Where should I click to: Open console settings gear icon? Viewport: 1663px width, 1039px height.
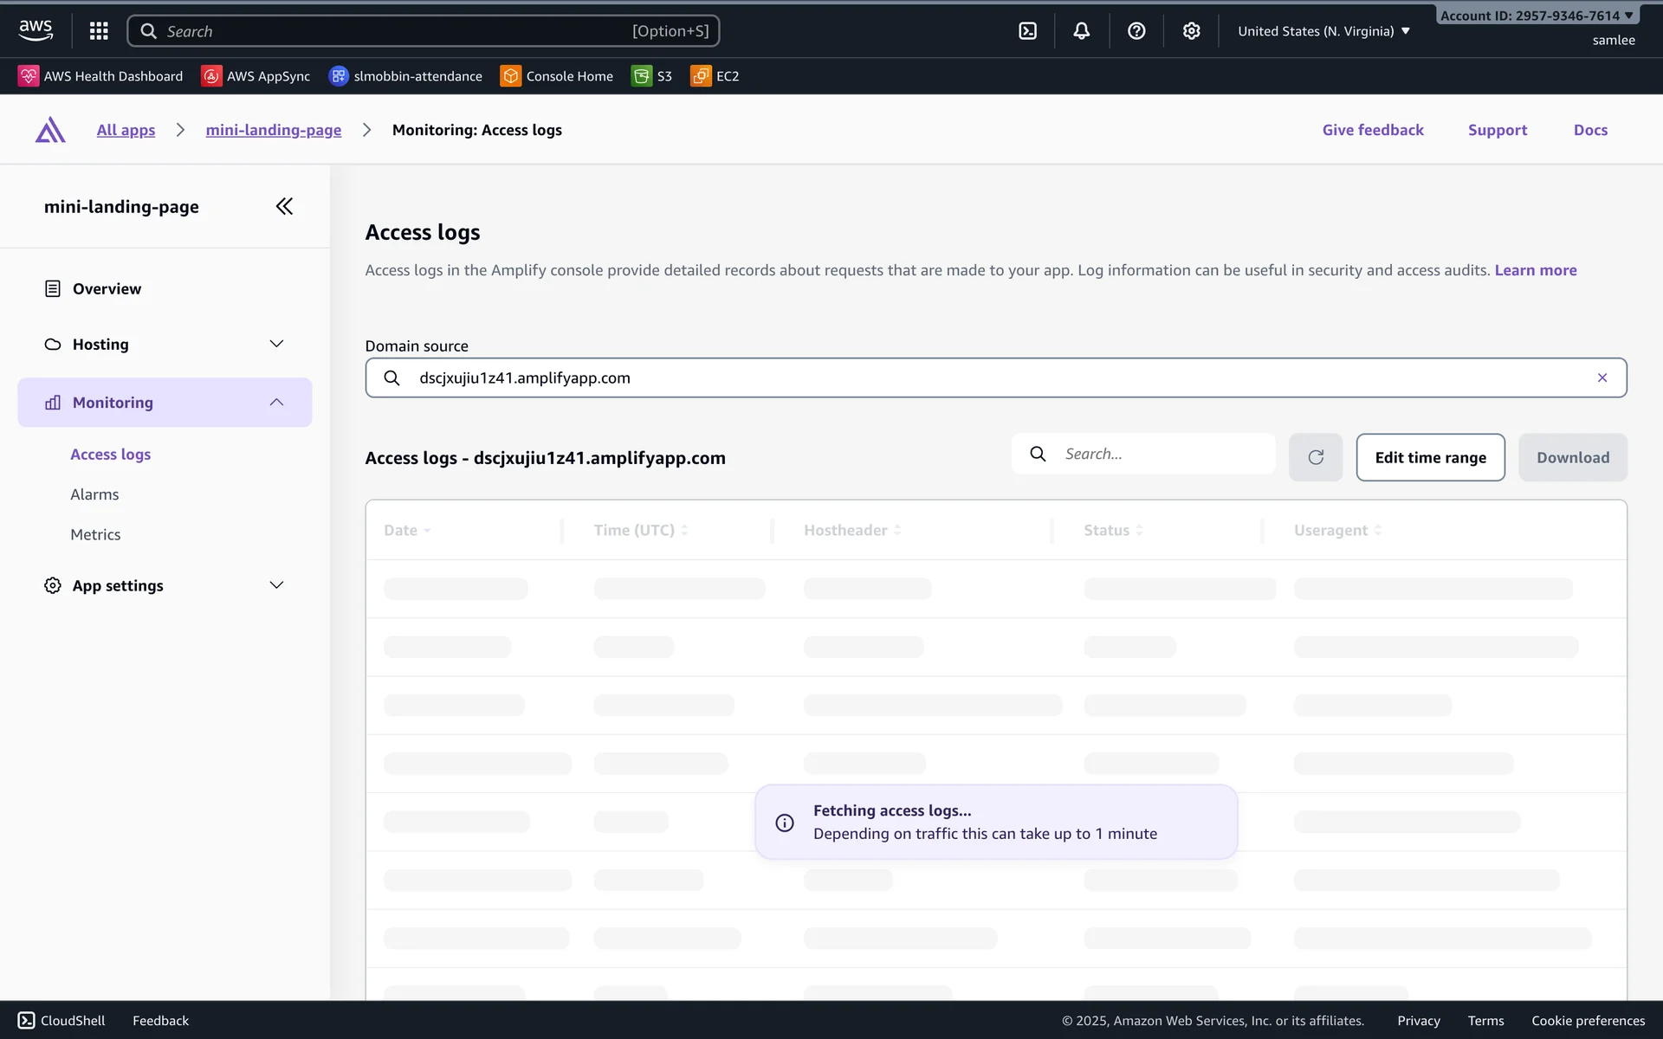(x=1192, y=31)
